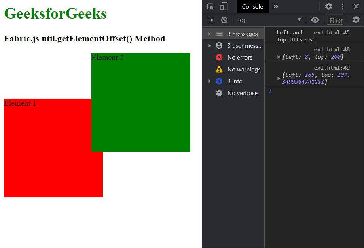This screenshot has width=364, height=248.
Task: Select the No errors filter
Action: coord(233,58)
